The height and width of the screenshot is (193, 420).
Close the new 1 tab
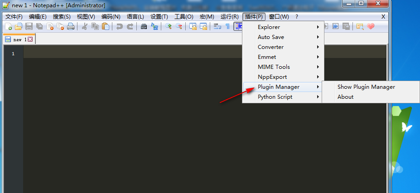click(x=30, y=39)
